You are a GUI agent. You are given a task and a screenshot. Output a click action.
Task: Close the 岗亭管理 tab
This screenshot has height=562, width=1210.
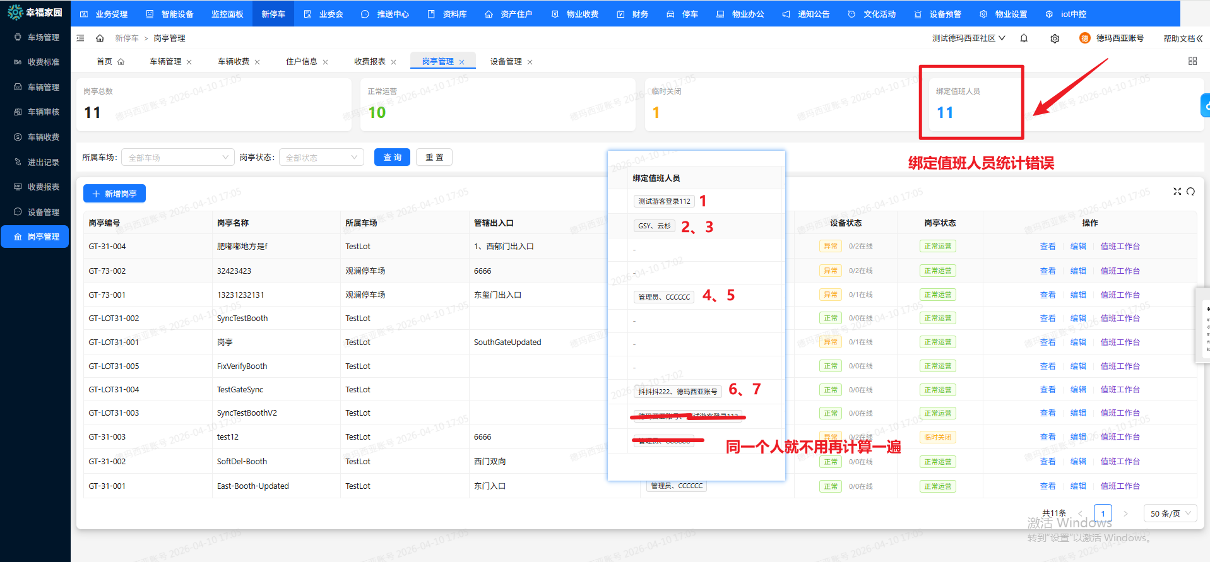[x=462, y=62]
